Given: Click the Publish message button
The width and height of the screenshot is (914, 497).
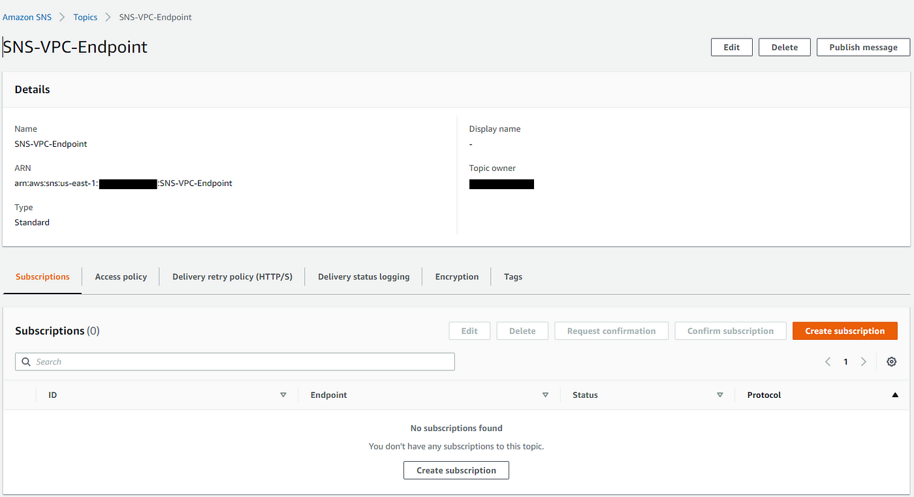Looking at the screenshot, I should point(863,47).
